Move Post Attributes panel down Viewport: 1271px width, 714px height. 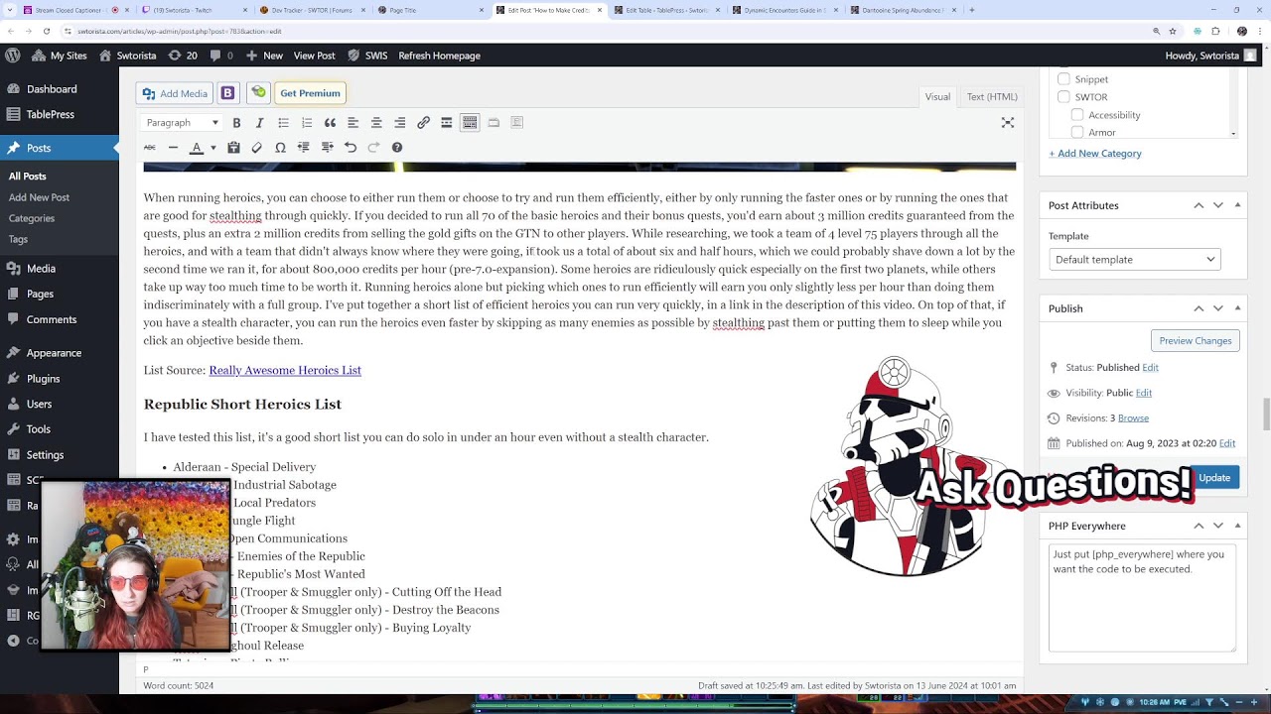tap(1218, 205)
